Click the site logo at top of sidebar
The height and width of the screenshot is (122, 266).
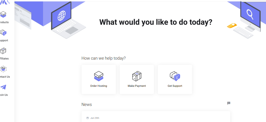pos(5,2)
